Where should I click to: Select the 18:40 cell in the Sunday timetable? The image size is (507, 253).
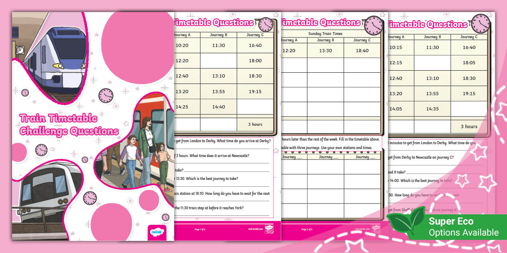point(361,51)
